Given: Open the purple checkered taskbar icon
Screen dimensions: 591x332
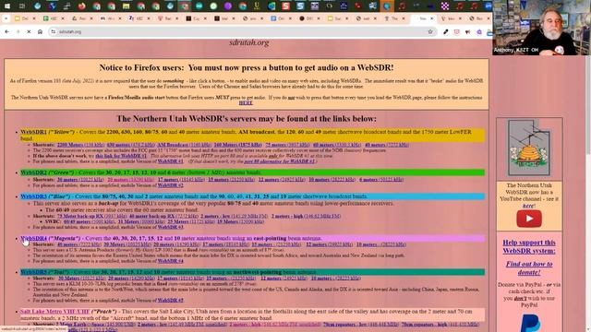Looking at the screenshot, I should point(445,6).
